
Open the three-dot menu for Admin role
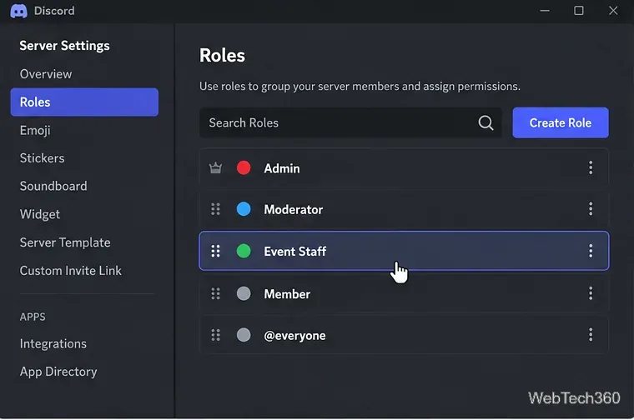591,167
